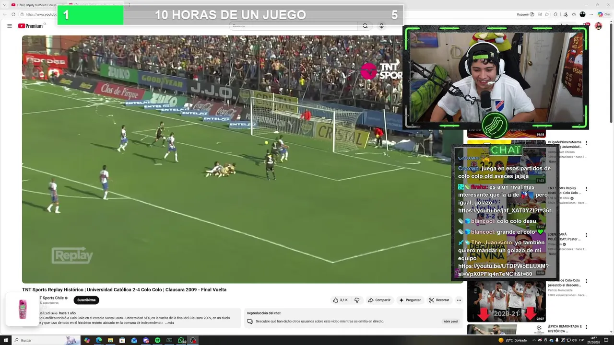614x345 pixels.
Task: Go to YouTube Premium home logo
Action: pyautogui.click(x=31, y=26)
